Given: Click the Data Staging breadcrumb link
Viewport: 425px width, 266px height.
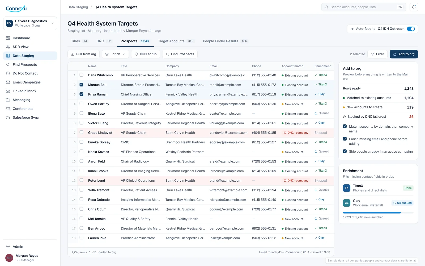Looking at the screenshot, I should click(78, 7).
